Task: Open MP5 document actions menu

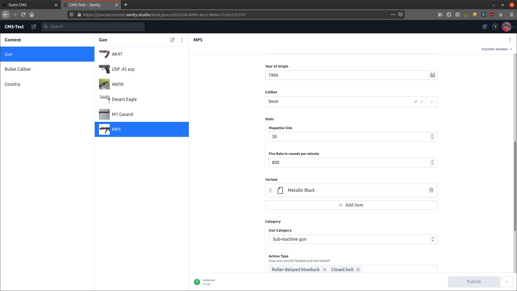Action: (x=510, y=40)
